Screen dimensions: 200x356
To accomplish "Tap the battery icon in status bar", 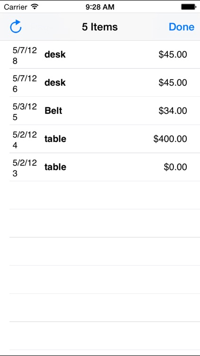I will coord(189,7).
